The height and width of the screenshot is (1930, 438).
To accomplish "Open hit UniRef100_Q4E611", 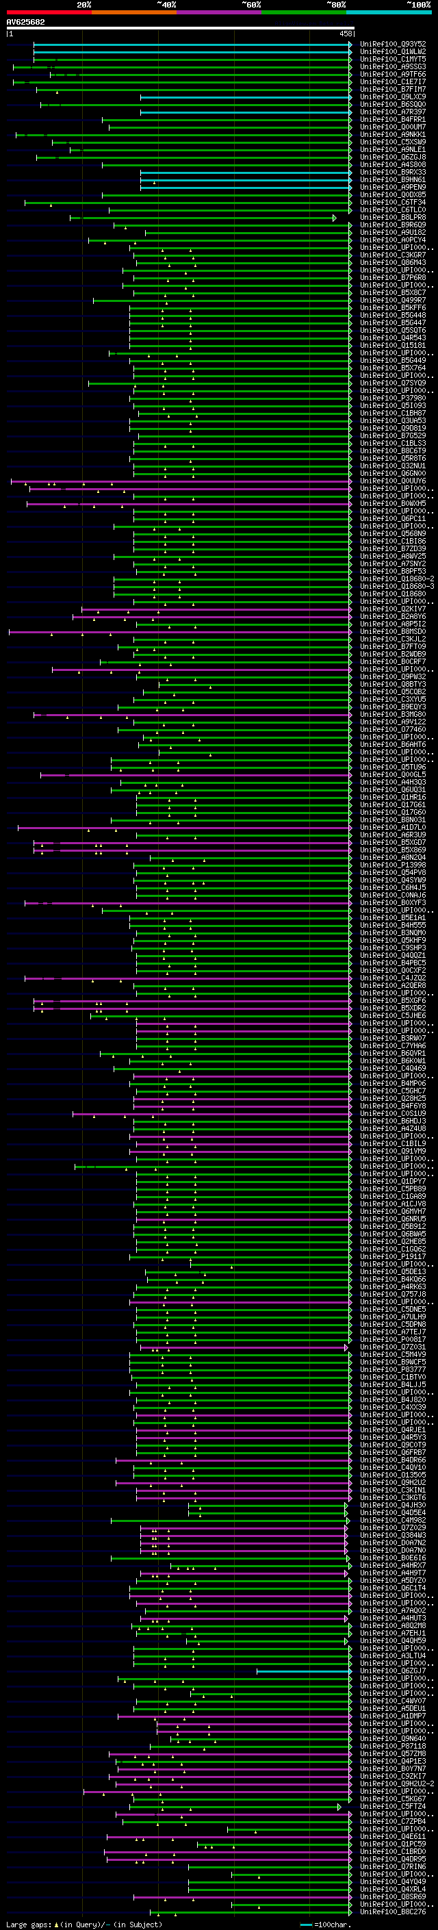I will pyautogui.click(x=393, y=1837).
